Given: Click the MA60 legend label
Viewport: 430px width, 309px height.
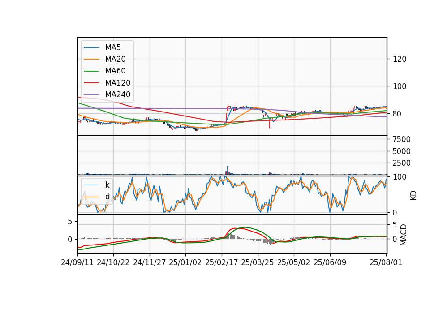Looking at the screenshot, I should tap(115, 71).
